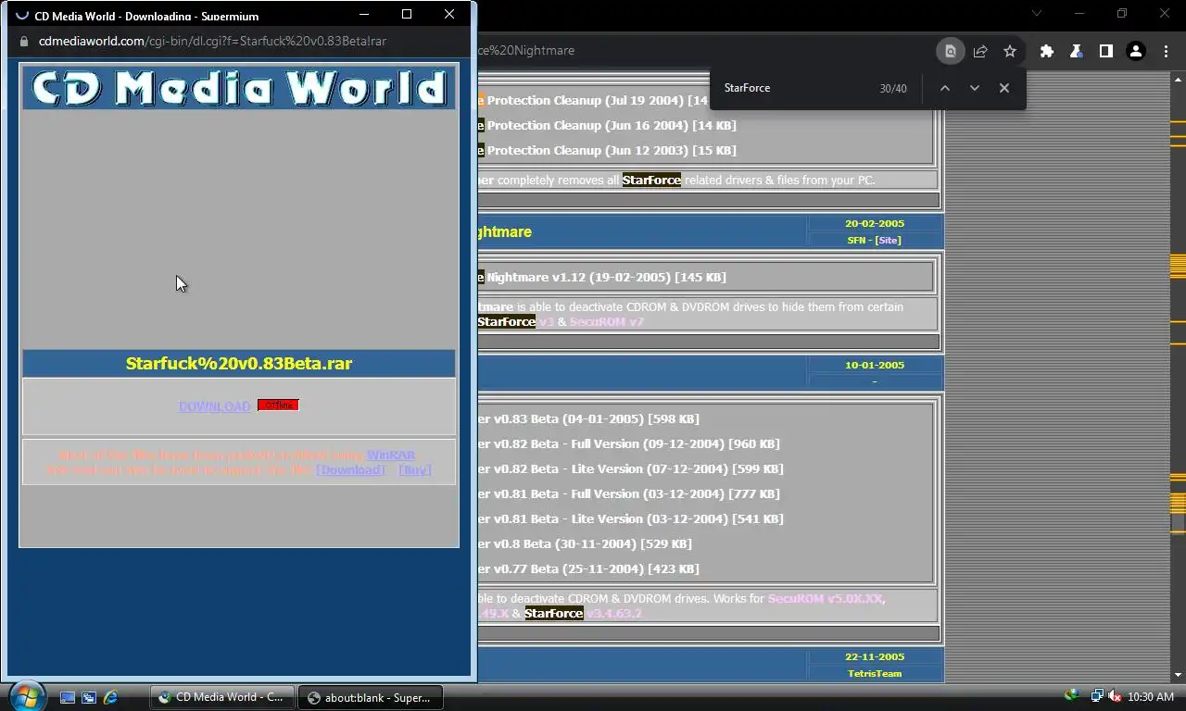
Task: Click the find-in-page icon in address bar
Action: click(950, 51)
